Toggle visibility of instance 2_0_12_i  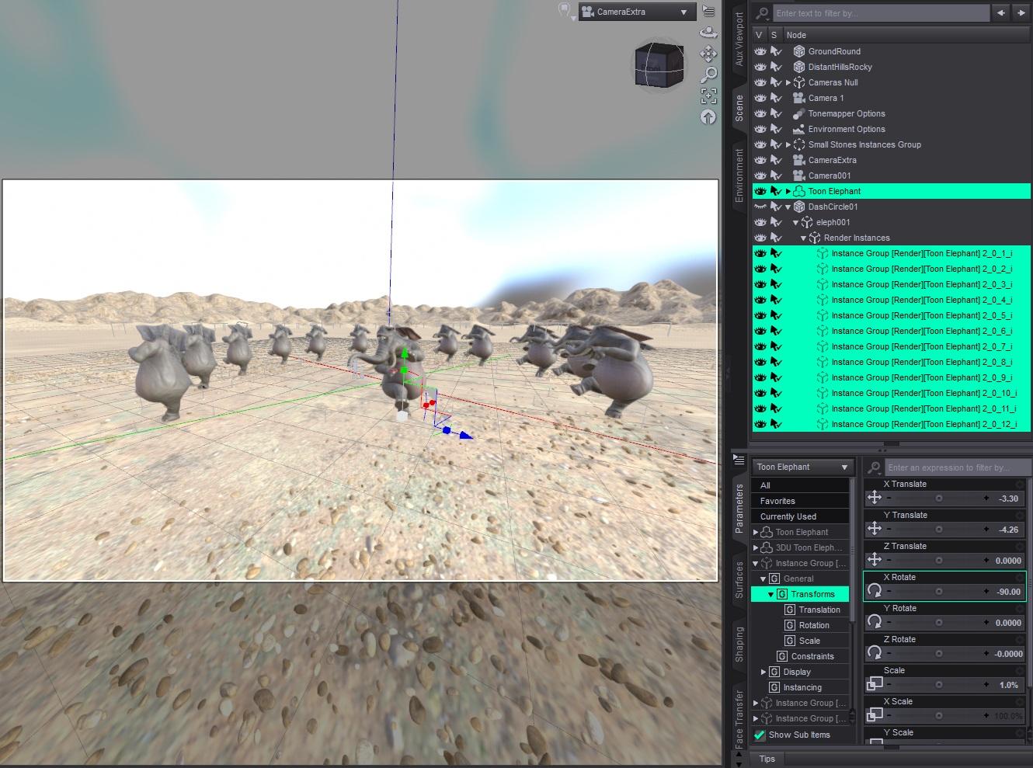click(760, 424)
